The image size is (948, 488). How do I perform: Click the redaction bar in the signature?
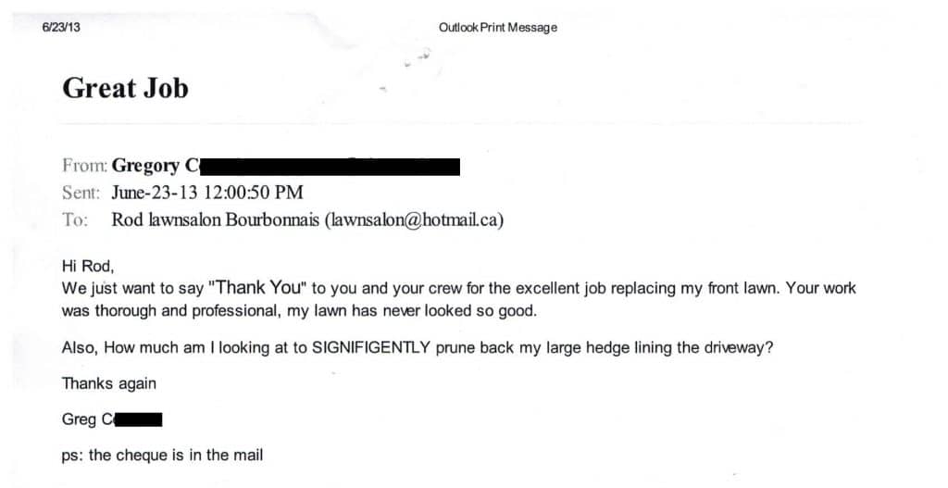[x=138, y=419]
